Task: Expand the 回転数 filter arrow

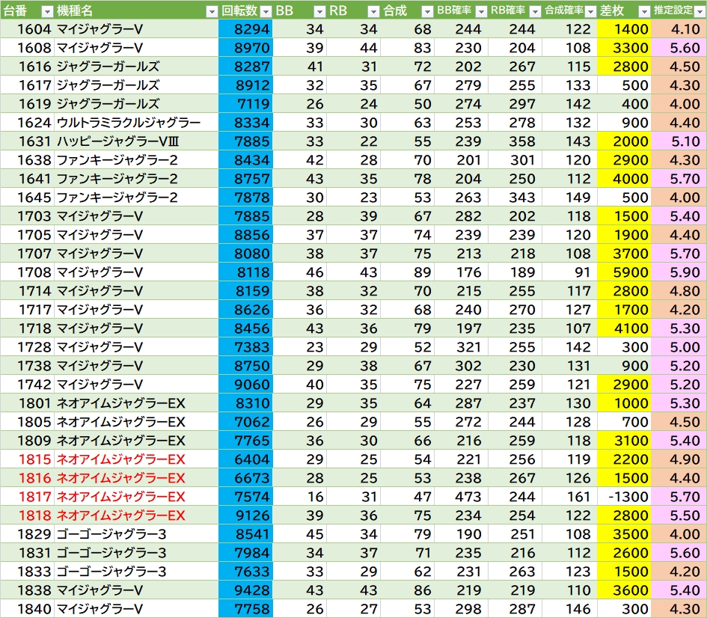Action: (x=265, y=11)
